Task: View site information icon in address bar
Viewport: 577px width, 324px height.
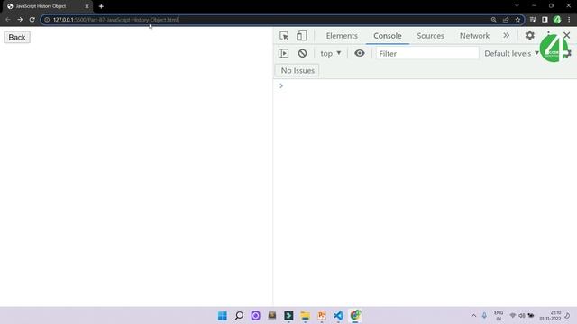Action: [47, 20]
